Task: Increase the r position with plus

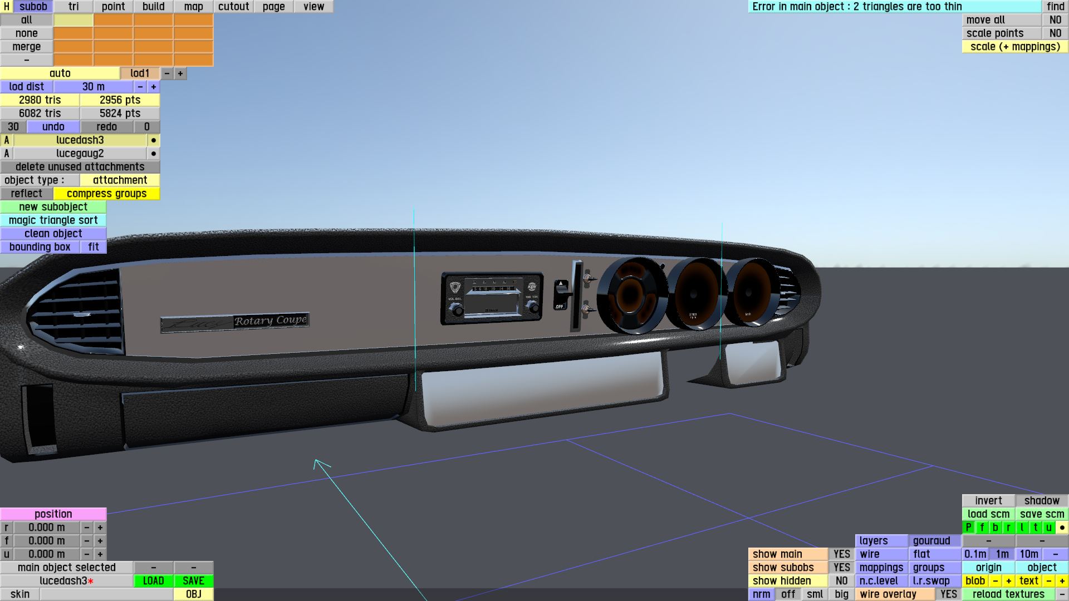Action: click(100, 528)
